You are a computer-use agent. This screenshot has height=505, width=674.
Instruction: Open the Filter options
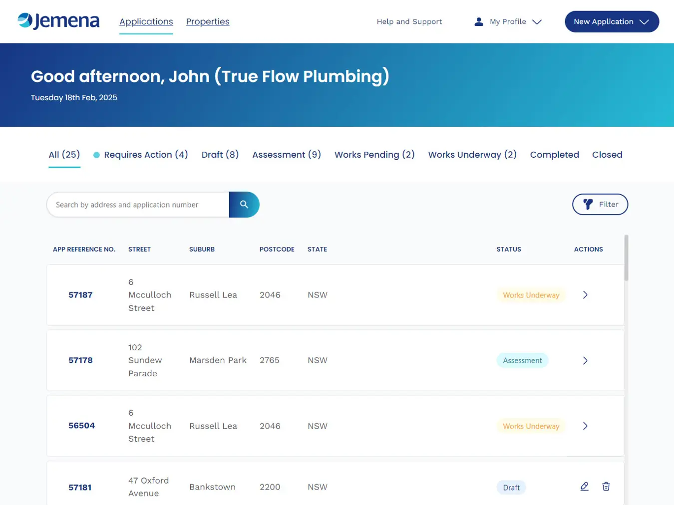[600, 205]
